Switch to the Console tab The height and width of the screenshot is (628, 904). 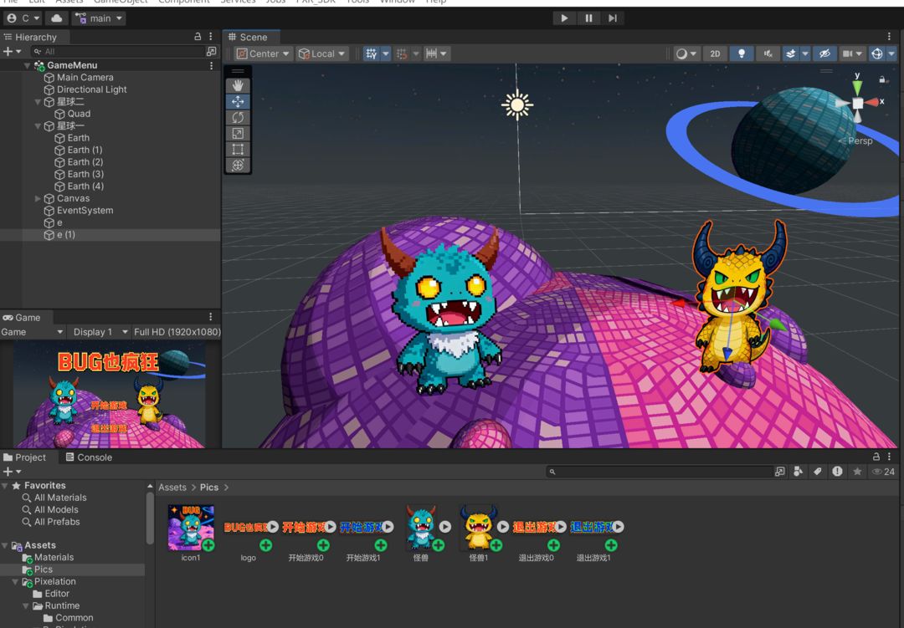[89, 457]
